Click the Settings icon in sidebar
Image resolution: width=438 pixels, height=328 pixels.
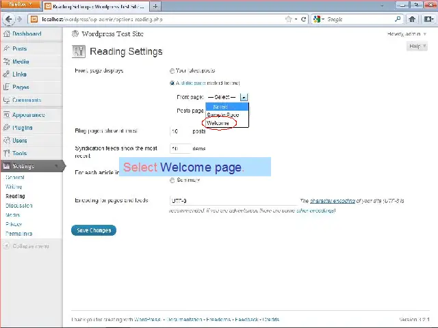pyautogui.click(x=6, y=166)
